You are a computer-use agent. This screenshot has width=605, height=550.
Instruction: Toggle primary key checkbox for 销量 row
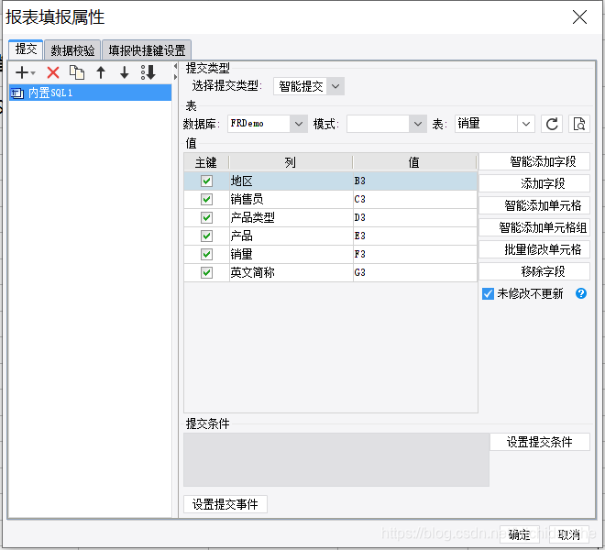coord(206,254)
